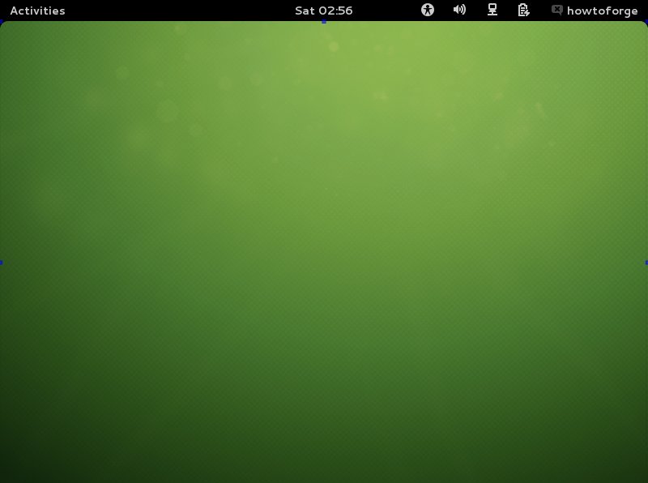The width and height of the screenshot is (648, 483).
Task: Open the Universal Access accessibility menu
Action: (428, 10)
